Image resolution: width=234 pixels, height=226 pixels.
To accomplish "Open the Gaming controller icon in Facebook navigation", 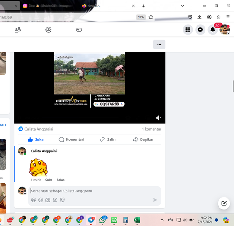I will click(x=79, y=29).
